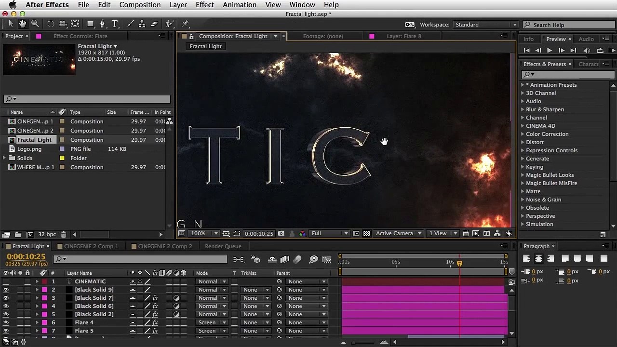
Task: Select the Puppet Pin tool
Action: point(186,24)
